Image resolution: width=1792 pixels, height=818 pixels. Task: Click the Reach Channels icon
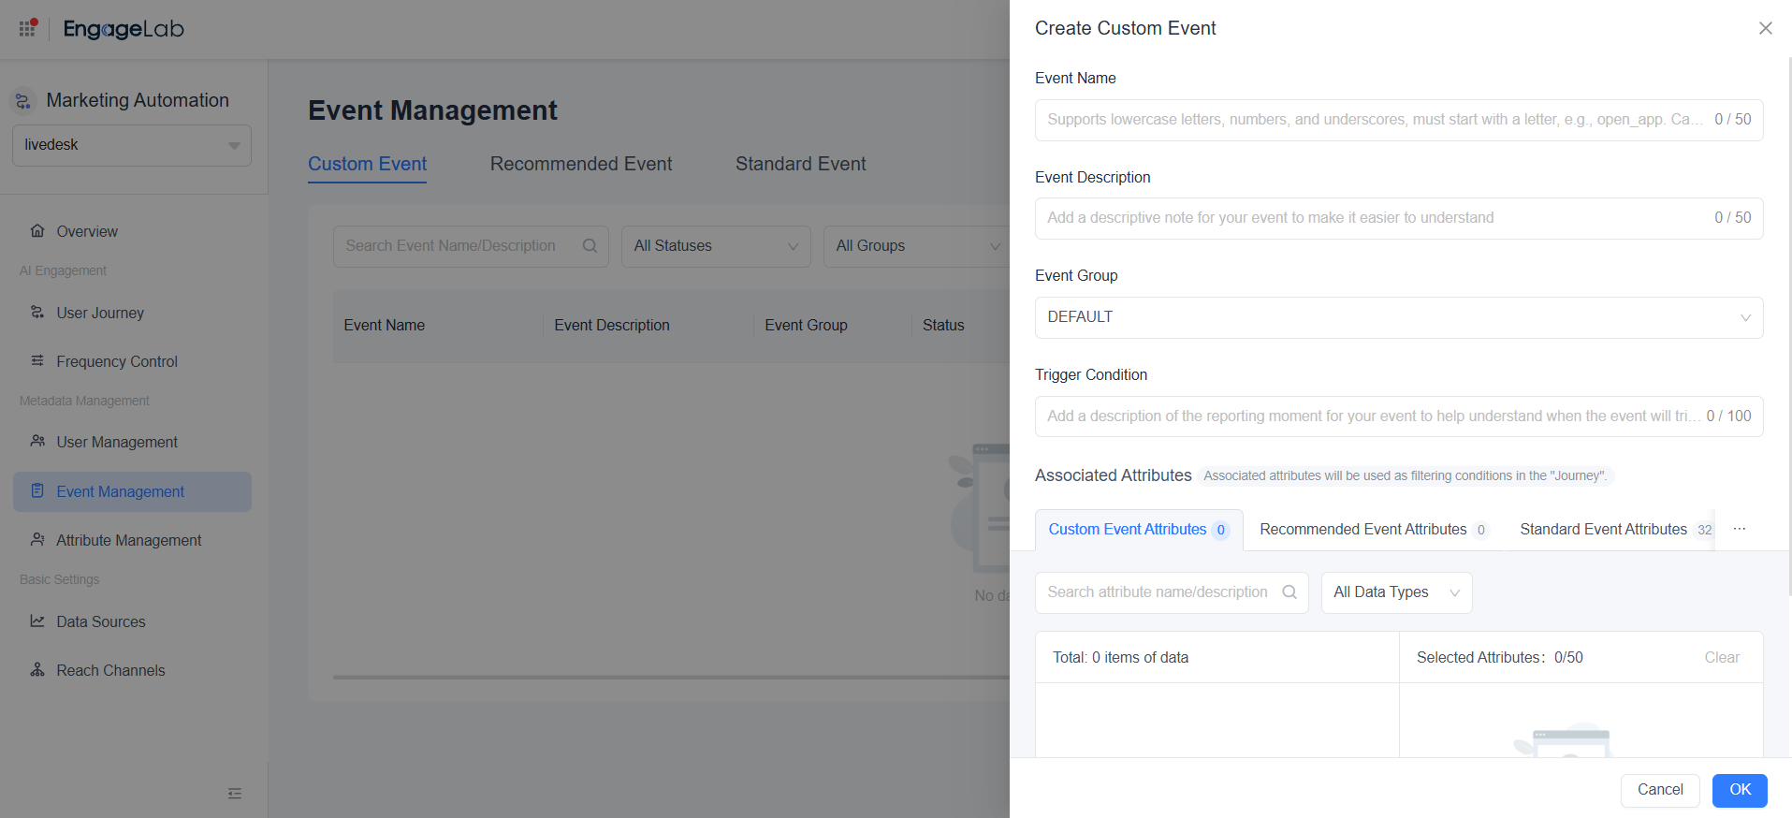(x=37, y=670)
